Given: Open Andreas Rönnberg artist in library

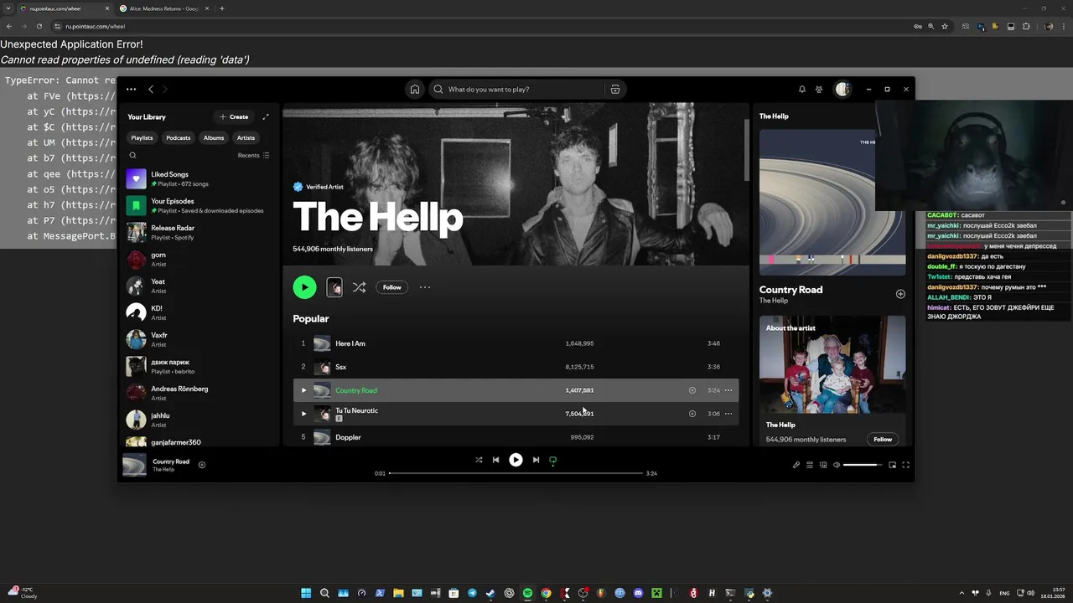Looking at the screenshot, I should click(x=199, y=393).
